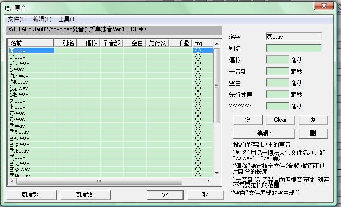Screen dimensions: 341x207
Task: Select the うぇ.wav row
Action: 111,88
